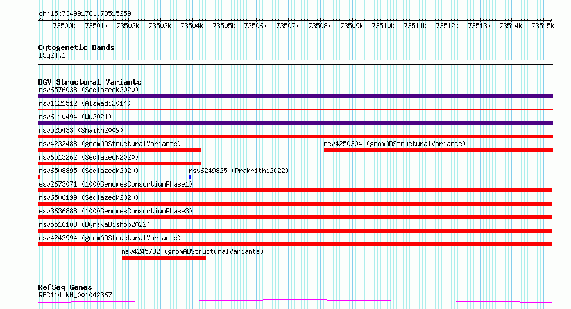Screen dimensions: 571x309
Task: Open variant nsv4232488 gnomAD label
Action: (110, 144)
